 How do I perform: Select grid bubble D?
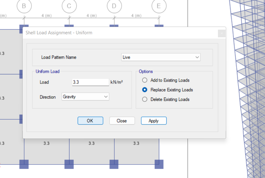[114, 6]
